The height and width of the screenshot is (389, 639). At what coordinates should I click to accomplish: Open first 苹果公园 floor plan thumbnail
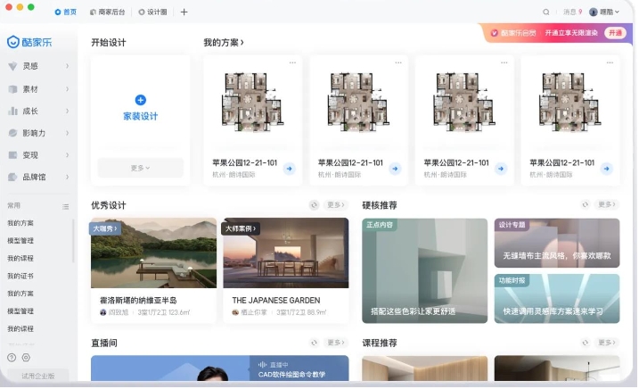pos(253,102)
